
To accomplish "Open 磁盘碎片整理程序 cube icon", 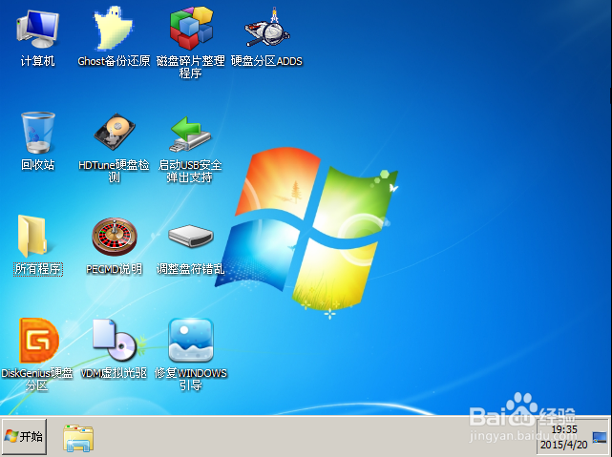I will [x=191, y=28].
